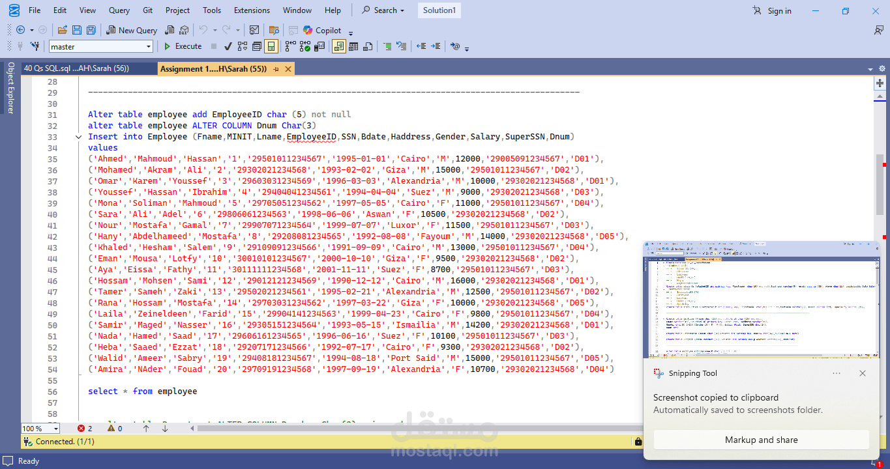The width and height of the screenshot is (890, 469).
Task: Click the Undo arrow icon
Action: coord(203,30)
